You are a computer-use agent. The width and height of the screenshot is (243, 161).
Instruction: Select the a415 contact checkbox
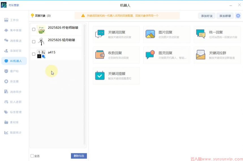(x=34, y=54)
